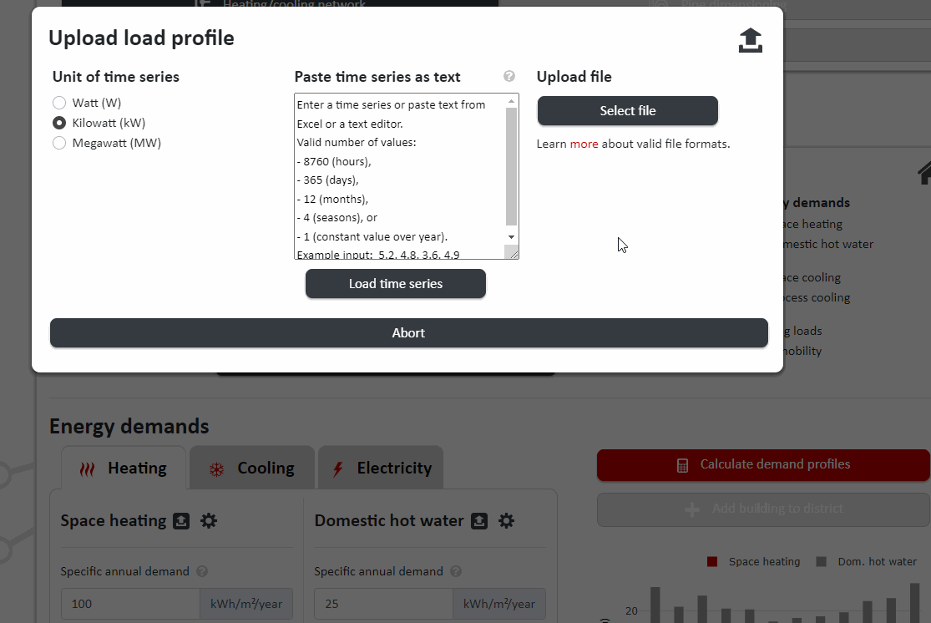The height and width of the screenshot is (623, 931).
Task: Click the upload icon next to Space heating
Action: pyautogui.click(x=180, y=520)
